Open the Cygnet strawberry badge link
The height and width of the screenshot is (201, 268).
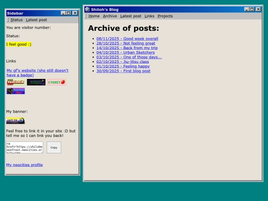(57, 82)
